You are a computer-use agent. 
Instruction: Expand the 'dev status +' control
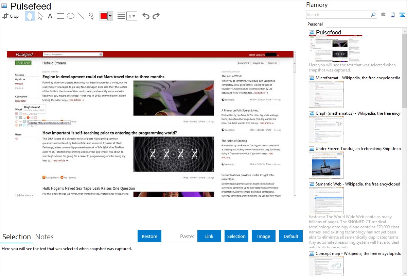tap(25, 195)
